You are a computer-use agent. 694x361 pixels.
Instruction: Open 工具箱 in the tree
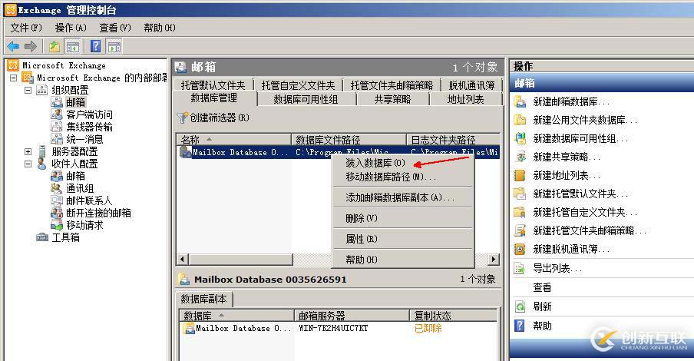[x=66, y=237]
